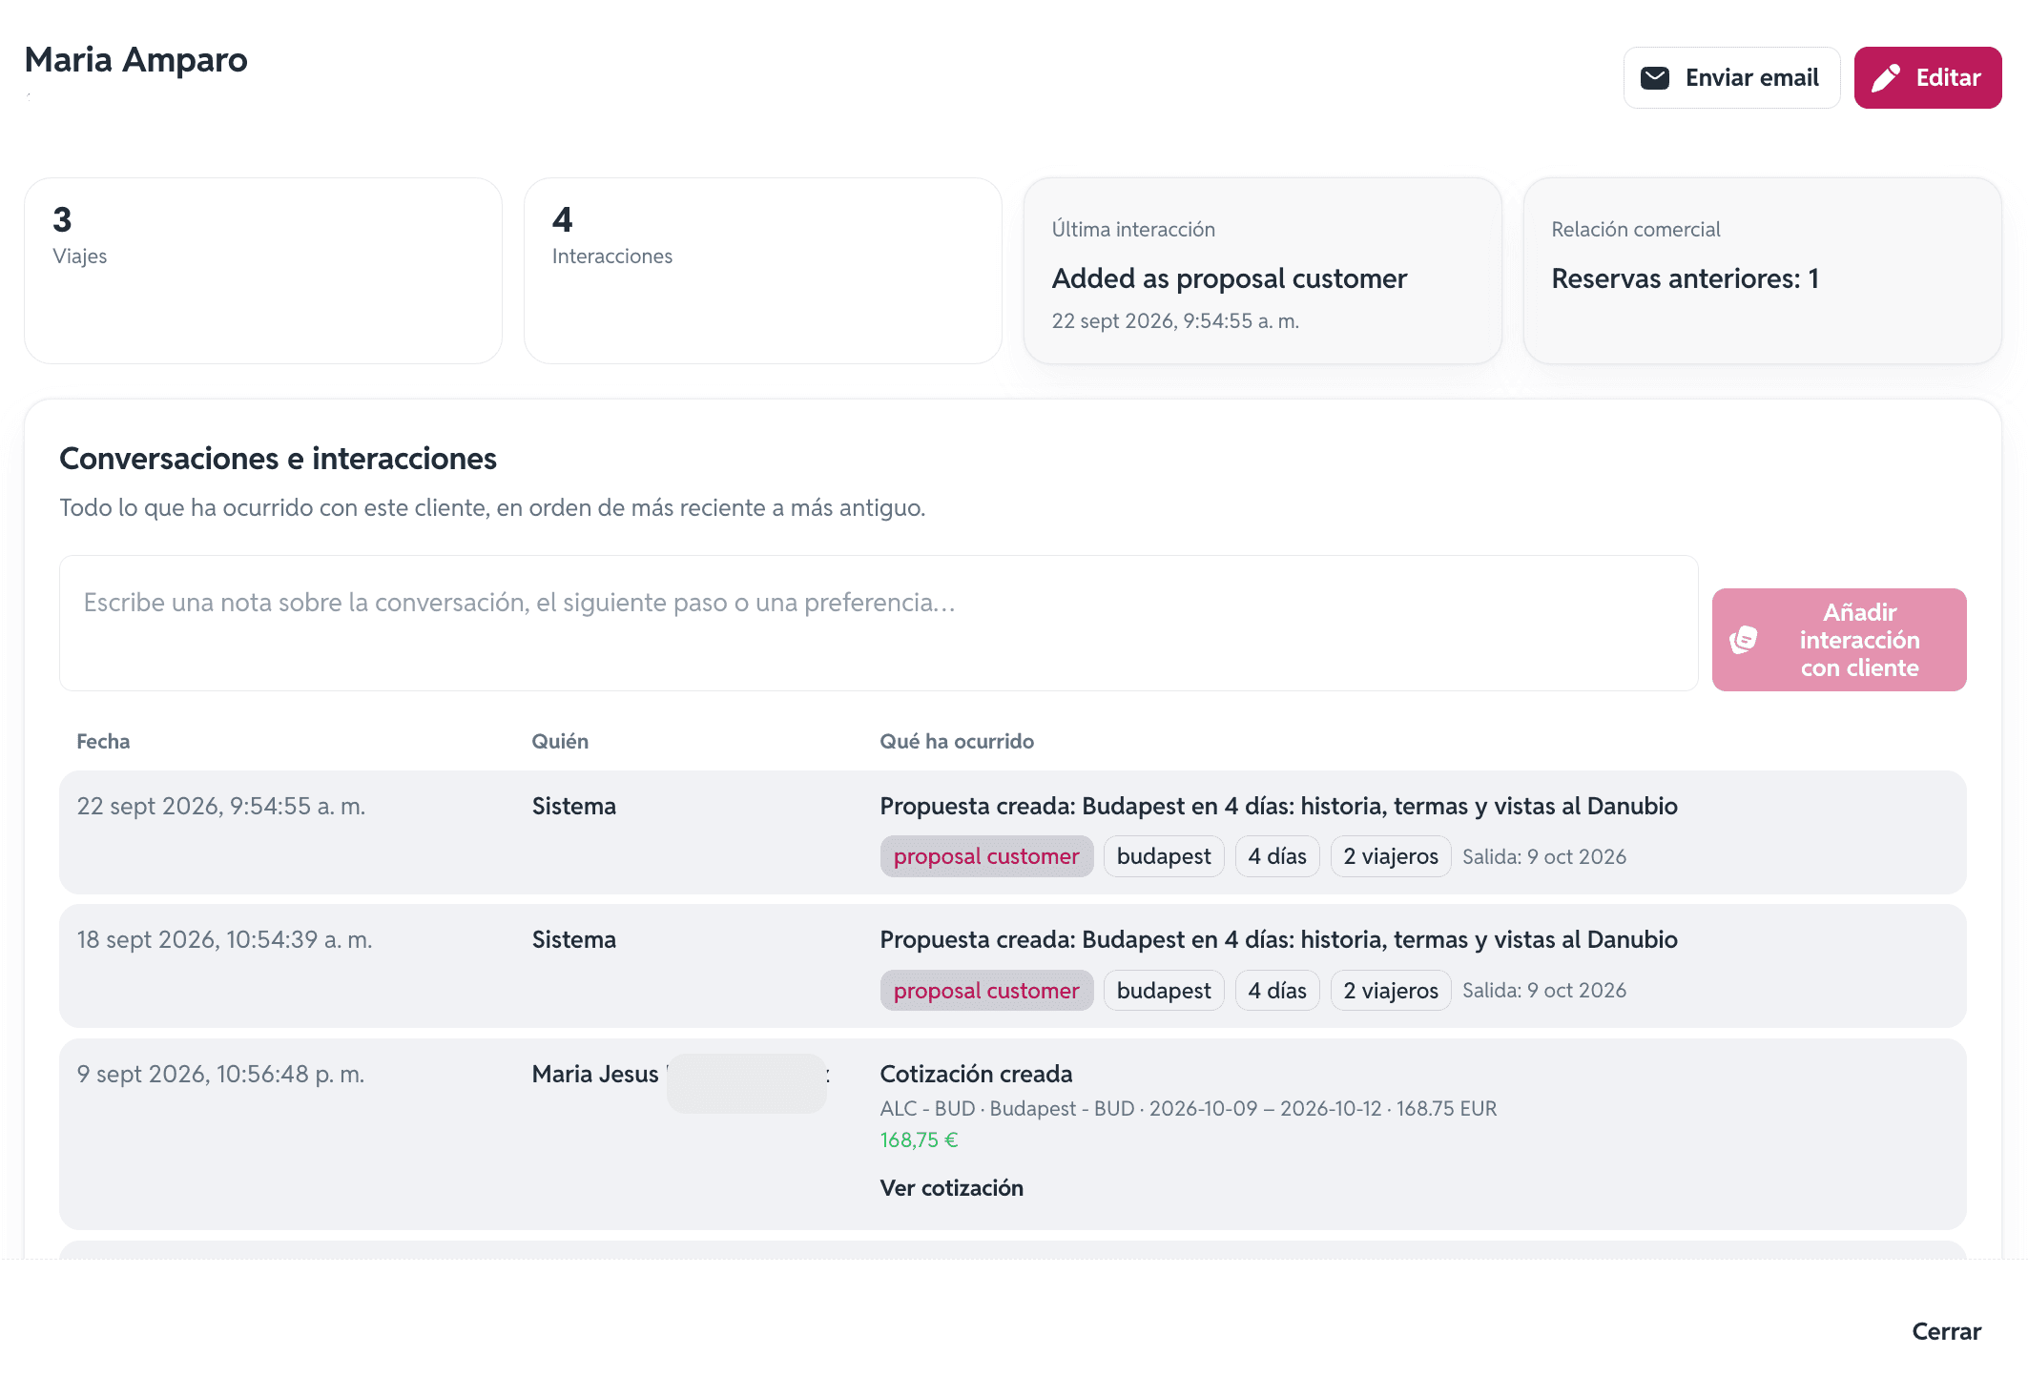This screenshot has height=1396, width=2028.
Task: Close the dialog with Cerrar
Action: point(1946,1331)
